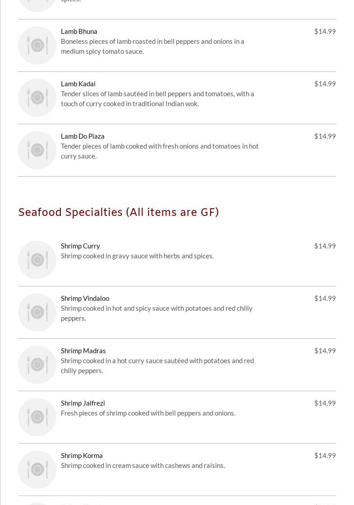Click the Lamb Kadai description text
The width and height of the screenshot is (354, 505).
pyautogui.click(x=157, y=98)
